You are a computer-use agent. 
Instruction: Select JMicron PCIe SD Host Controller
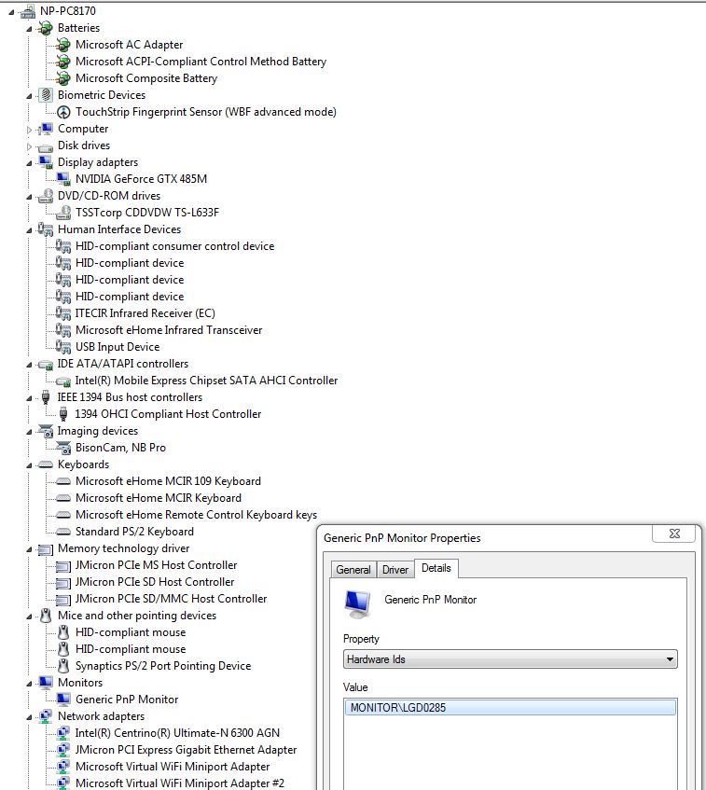[155, 582]
